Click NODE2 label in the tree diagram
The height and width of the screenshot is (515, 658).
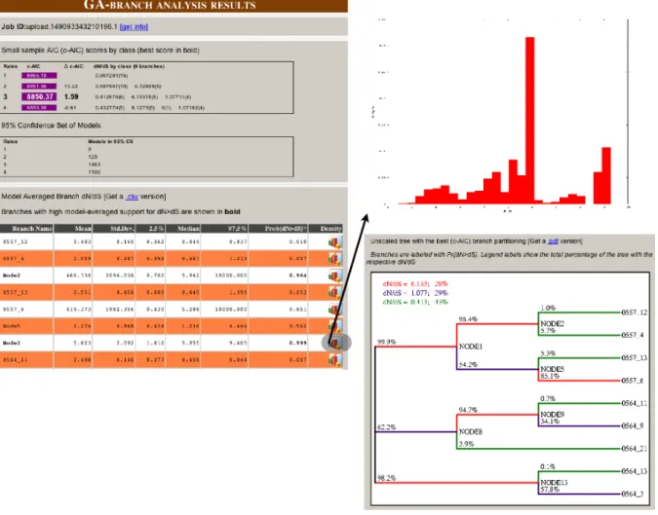[x=553, y=324]
